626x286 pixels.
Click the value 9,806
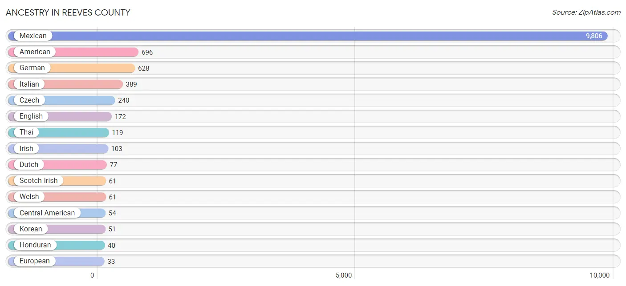[594, 36]
